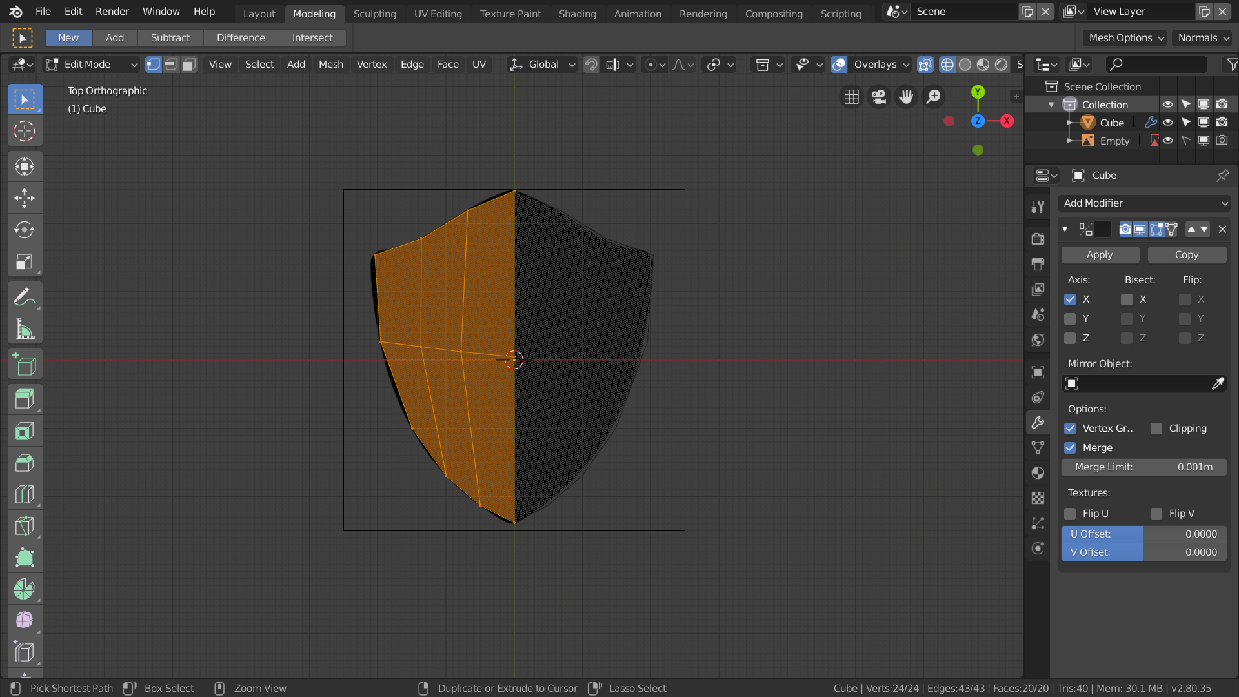
Task: Toggle the Vertex Groups option
Action: [1070, 429]
